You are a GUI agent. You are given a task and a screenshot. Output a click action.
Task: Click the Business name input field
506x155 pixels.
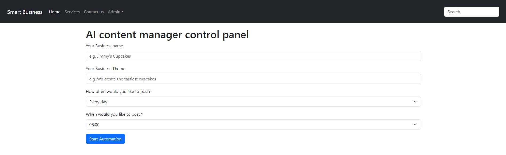[x=253, y=56]
